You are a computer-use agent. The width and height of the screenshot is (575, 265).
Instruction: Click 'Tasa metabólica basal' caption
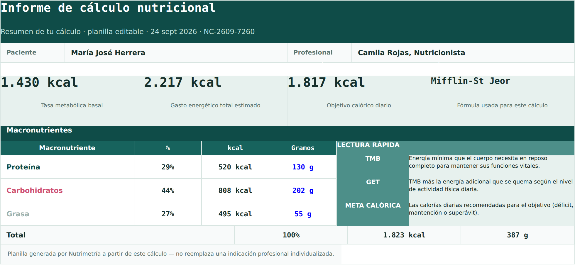tap(72, 106)
